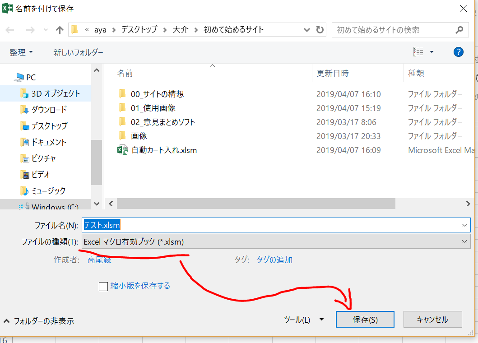The width and height of the screenshot is (478, 343).
Task: Click the date 2019/04/07 16:10
Action: pyautogui.click(x=348, y=94)
